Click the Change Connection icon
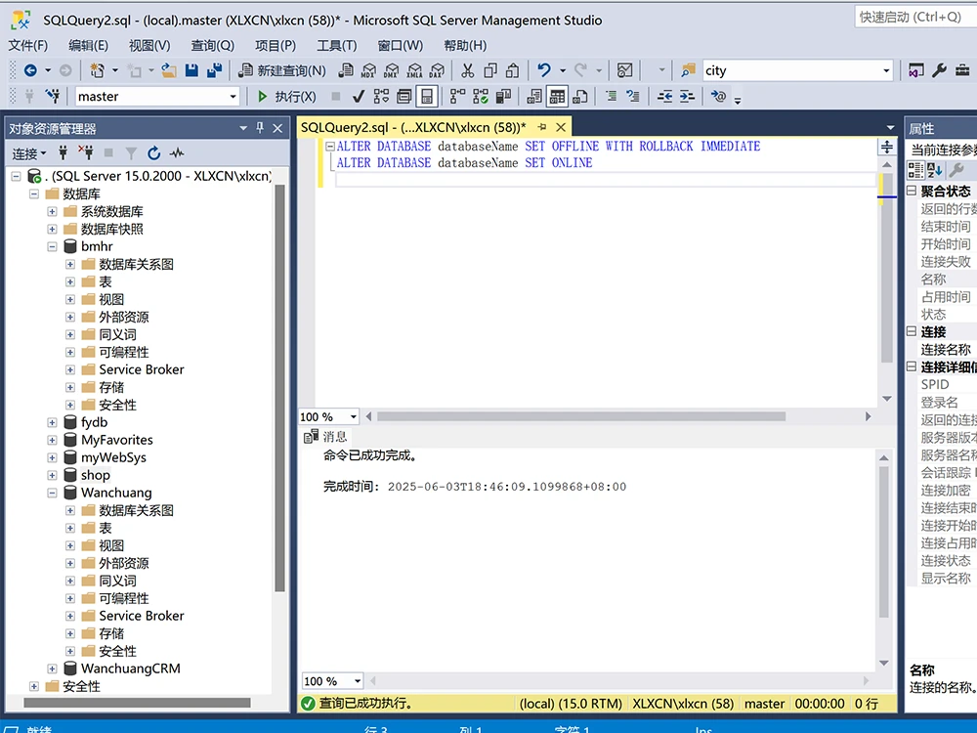 53,97
